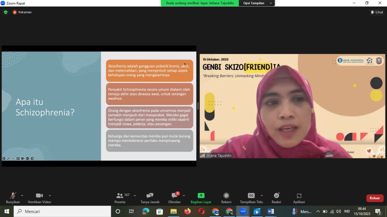Open Windows Start menu
Image resolution: width=387 pixels, height=217 pixels.
point(7,211)
